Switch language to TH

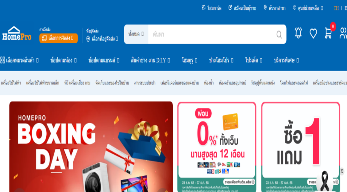point(336,8)
